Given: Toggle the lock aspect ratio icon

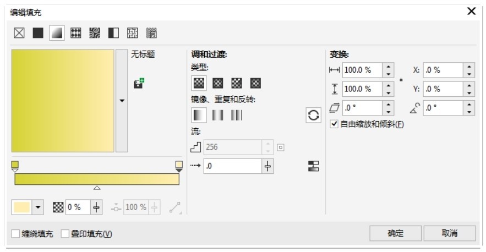Looking at the screenshot, I should (x=401, y=80).
